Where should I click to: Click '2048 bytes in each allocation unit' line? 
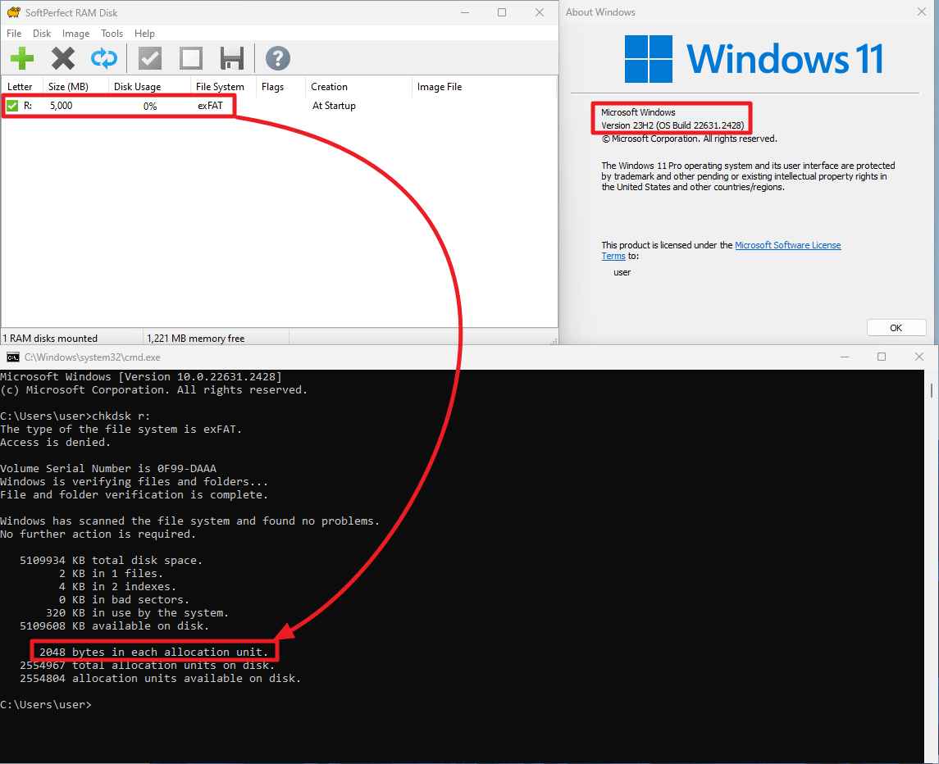[x=154, y=652]
